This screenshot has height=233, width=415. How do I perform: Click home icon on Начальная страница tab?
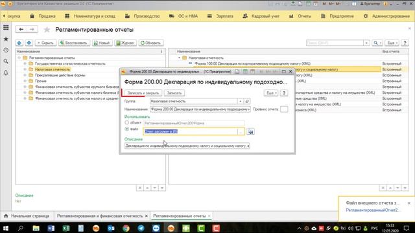tap(6, 216)
